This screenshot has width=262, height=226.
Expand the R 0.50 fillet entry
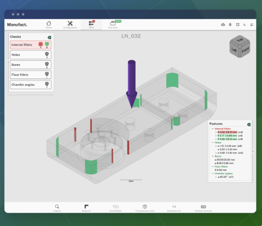coord(216,132)
